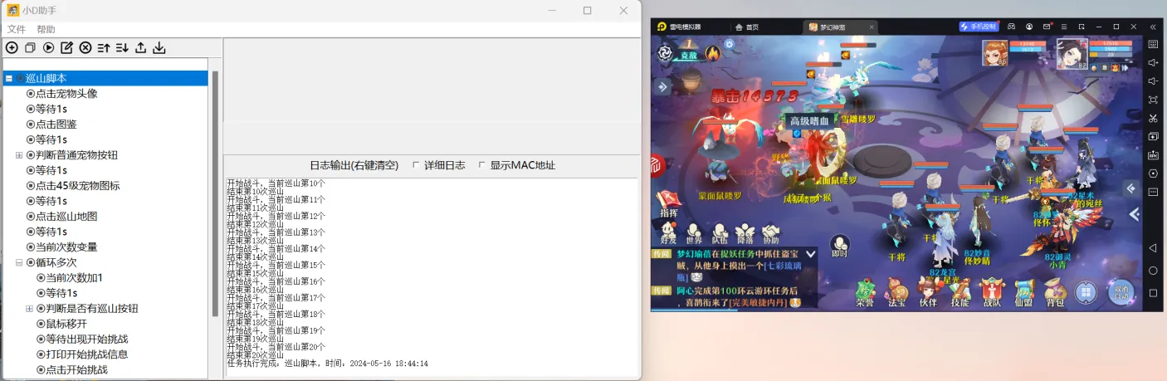Click the edit step pencil icon
This screenshot has width=1167, height=381.
[x=67, y=48]
